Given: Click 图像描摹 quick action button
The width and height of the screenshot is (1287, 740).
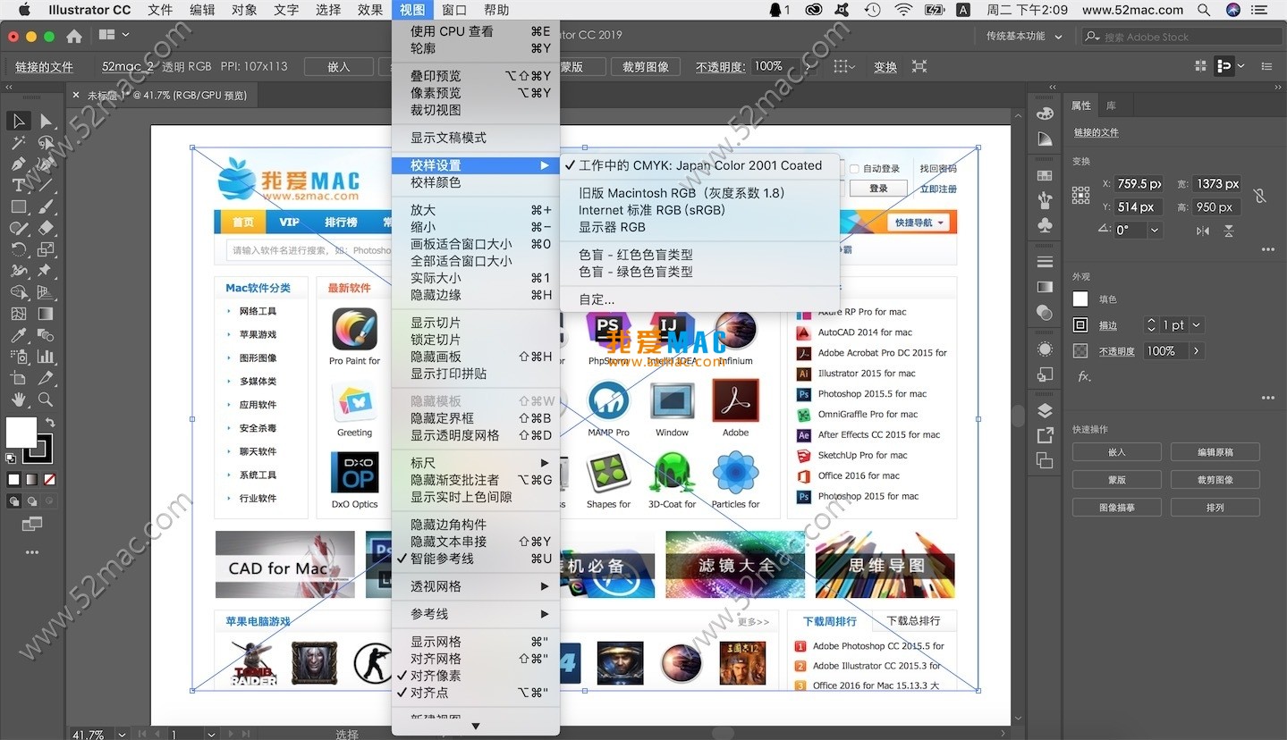Looking at the screenshot, I should click(x=1116, y=507).
